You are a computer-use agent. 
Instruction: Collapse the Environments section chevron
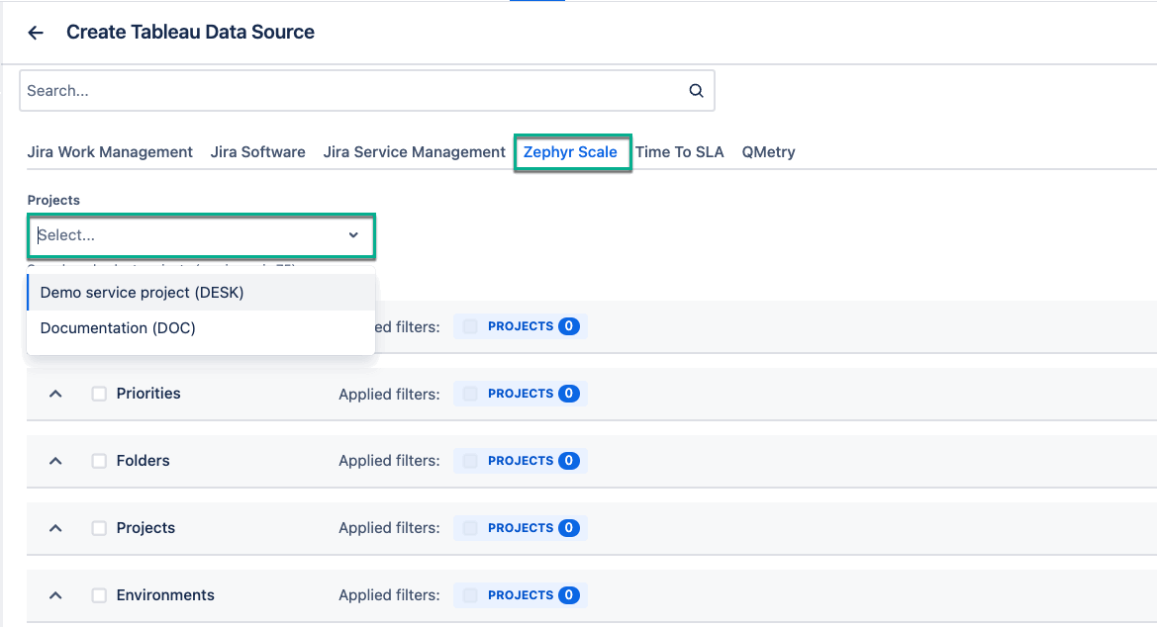click(x=56, y=595)
